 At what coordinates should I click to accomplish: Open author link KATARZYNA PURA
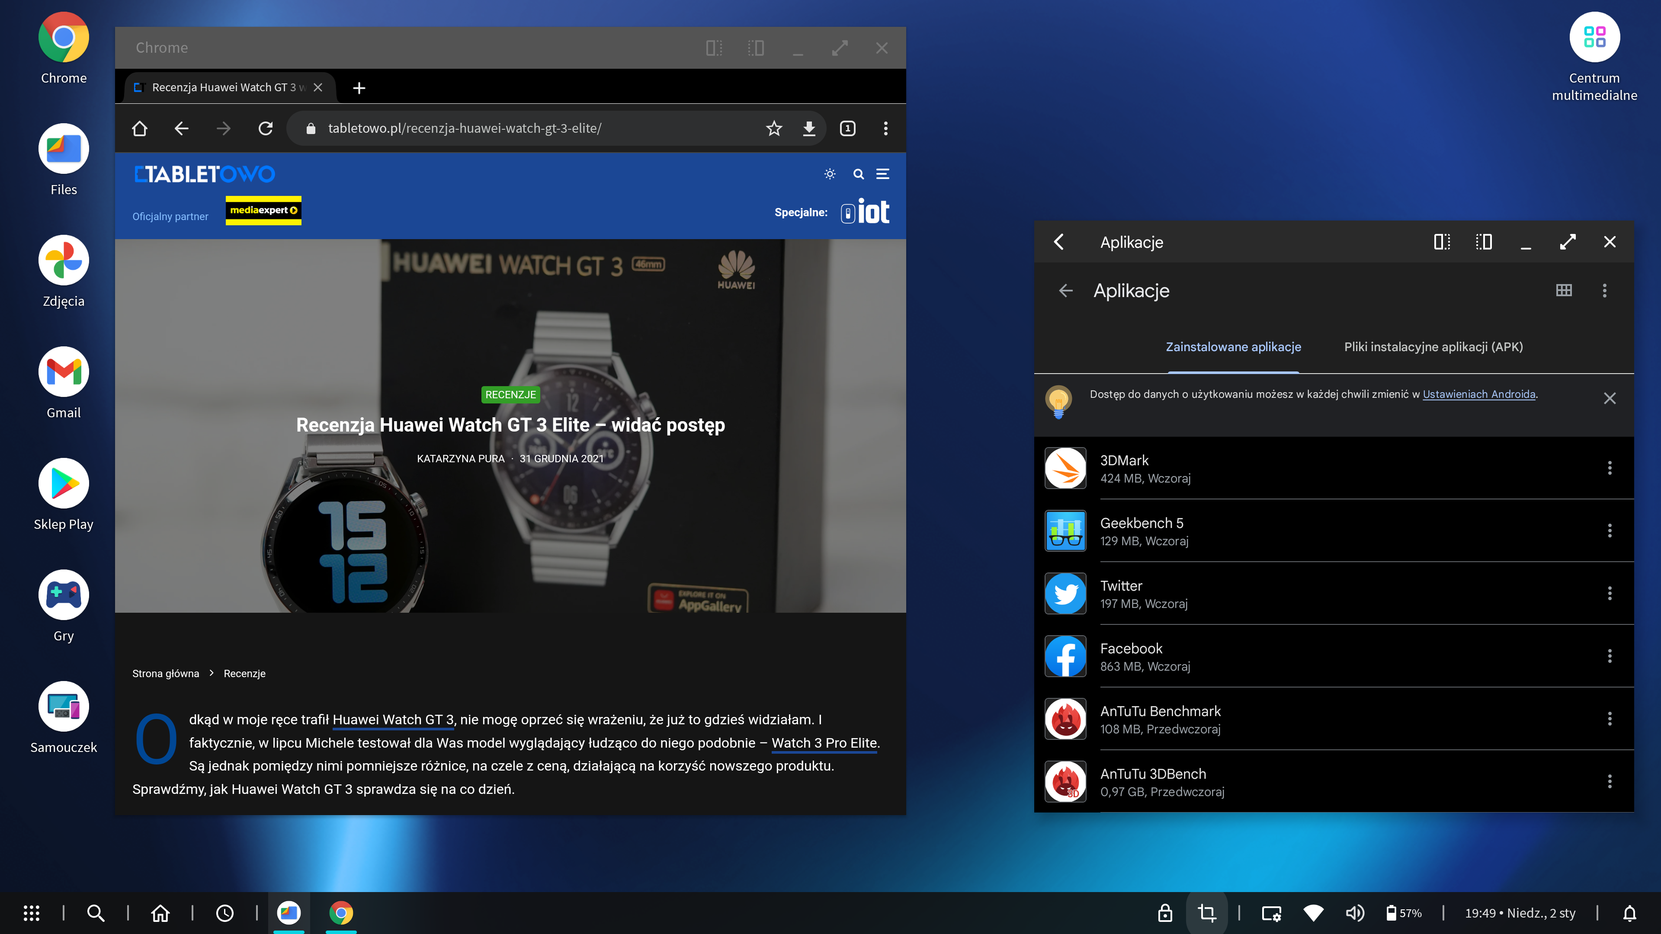click(460, 458)
